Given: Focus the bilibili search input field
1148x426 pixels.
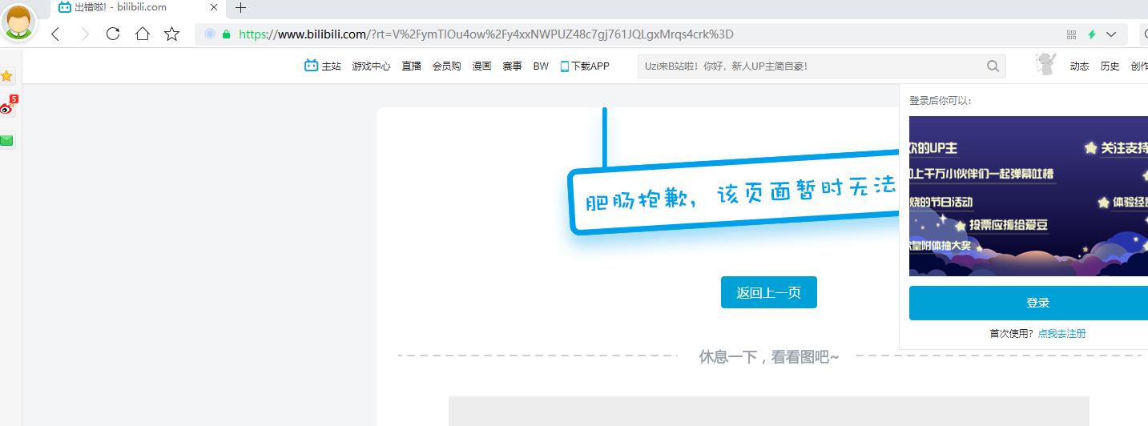Looking at the screenshot, I should click(809, 66).
